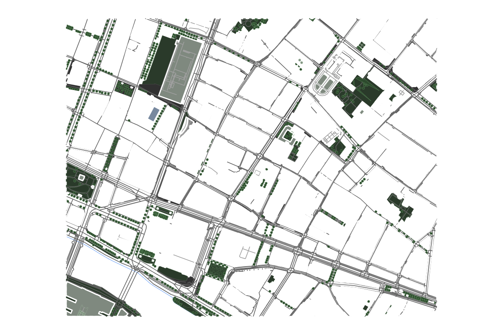
Task: Click the large dark green cross-shaped complex
Action: (358, 95)
